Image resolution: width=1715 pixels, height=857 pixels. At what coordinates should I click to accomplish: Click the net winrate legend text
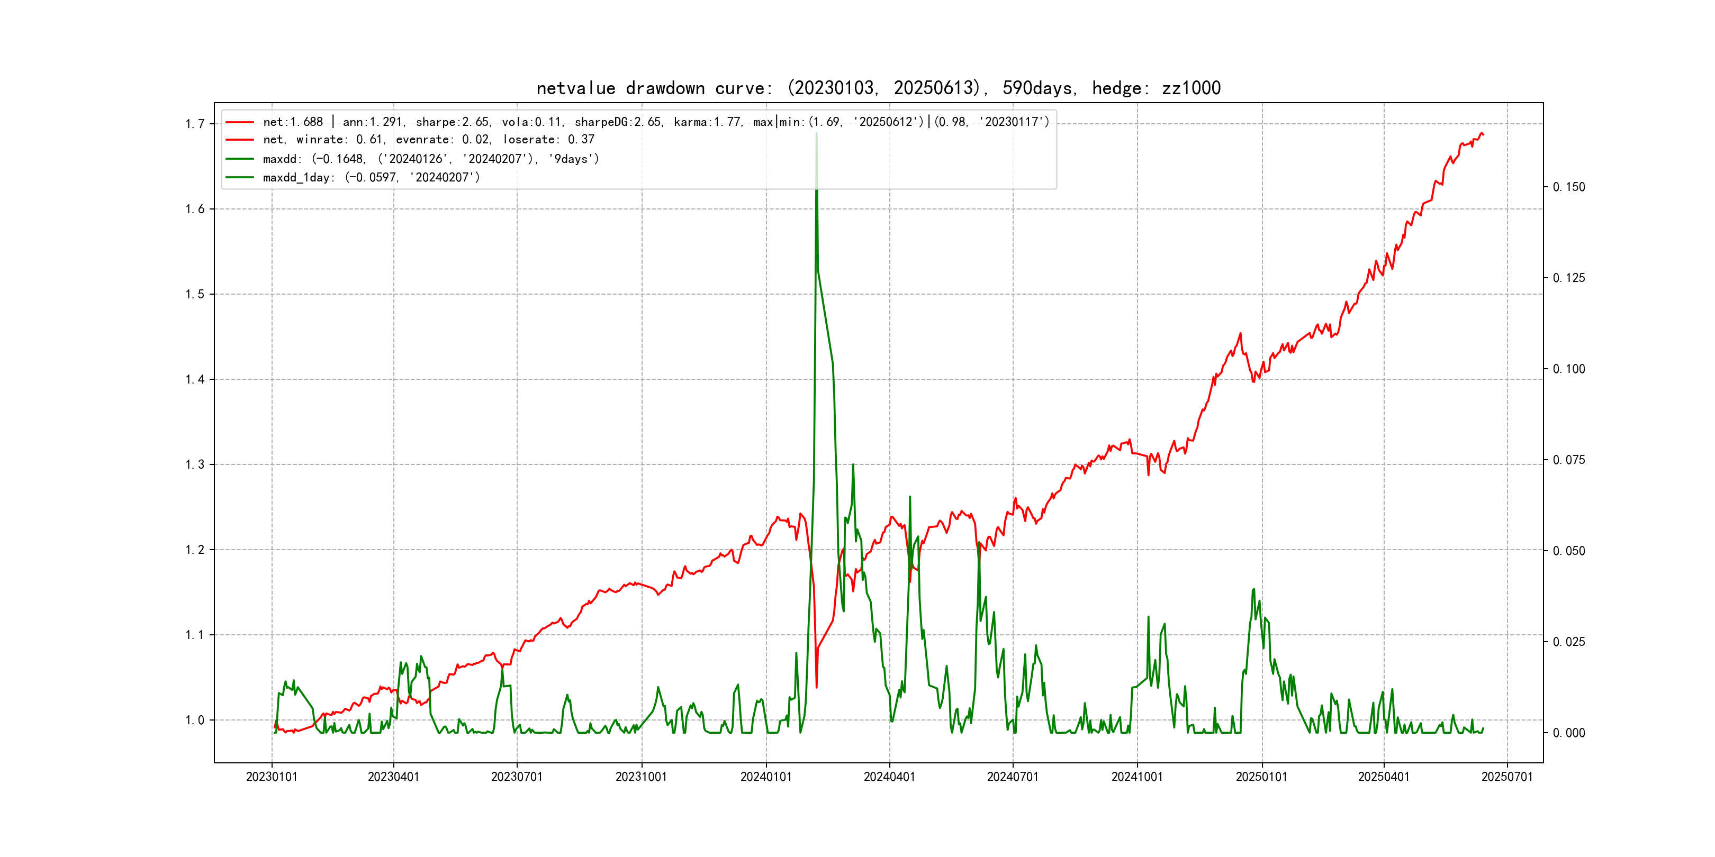click(x=428, y=140)
